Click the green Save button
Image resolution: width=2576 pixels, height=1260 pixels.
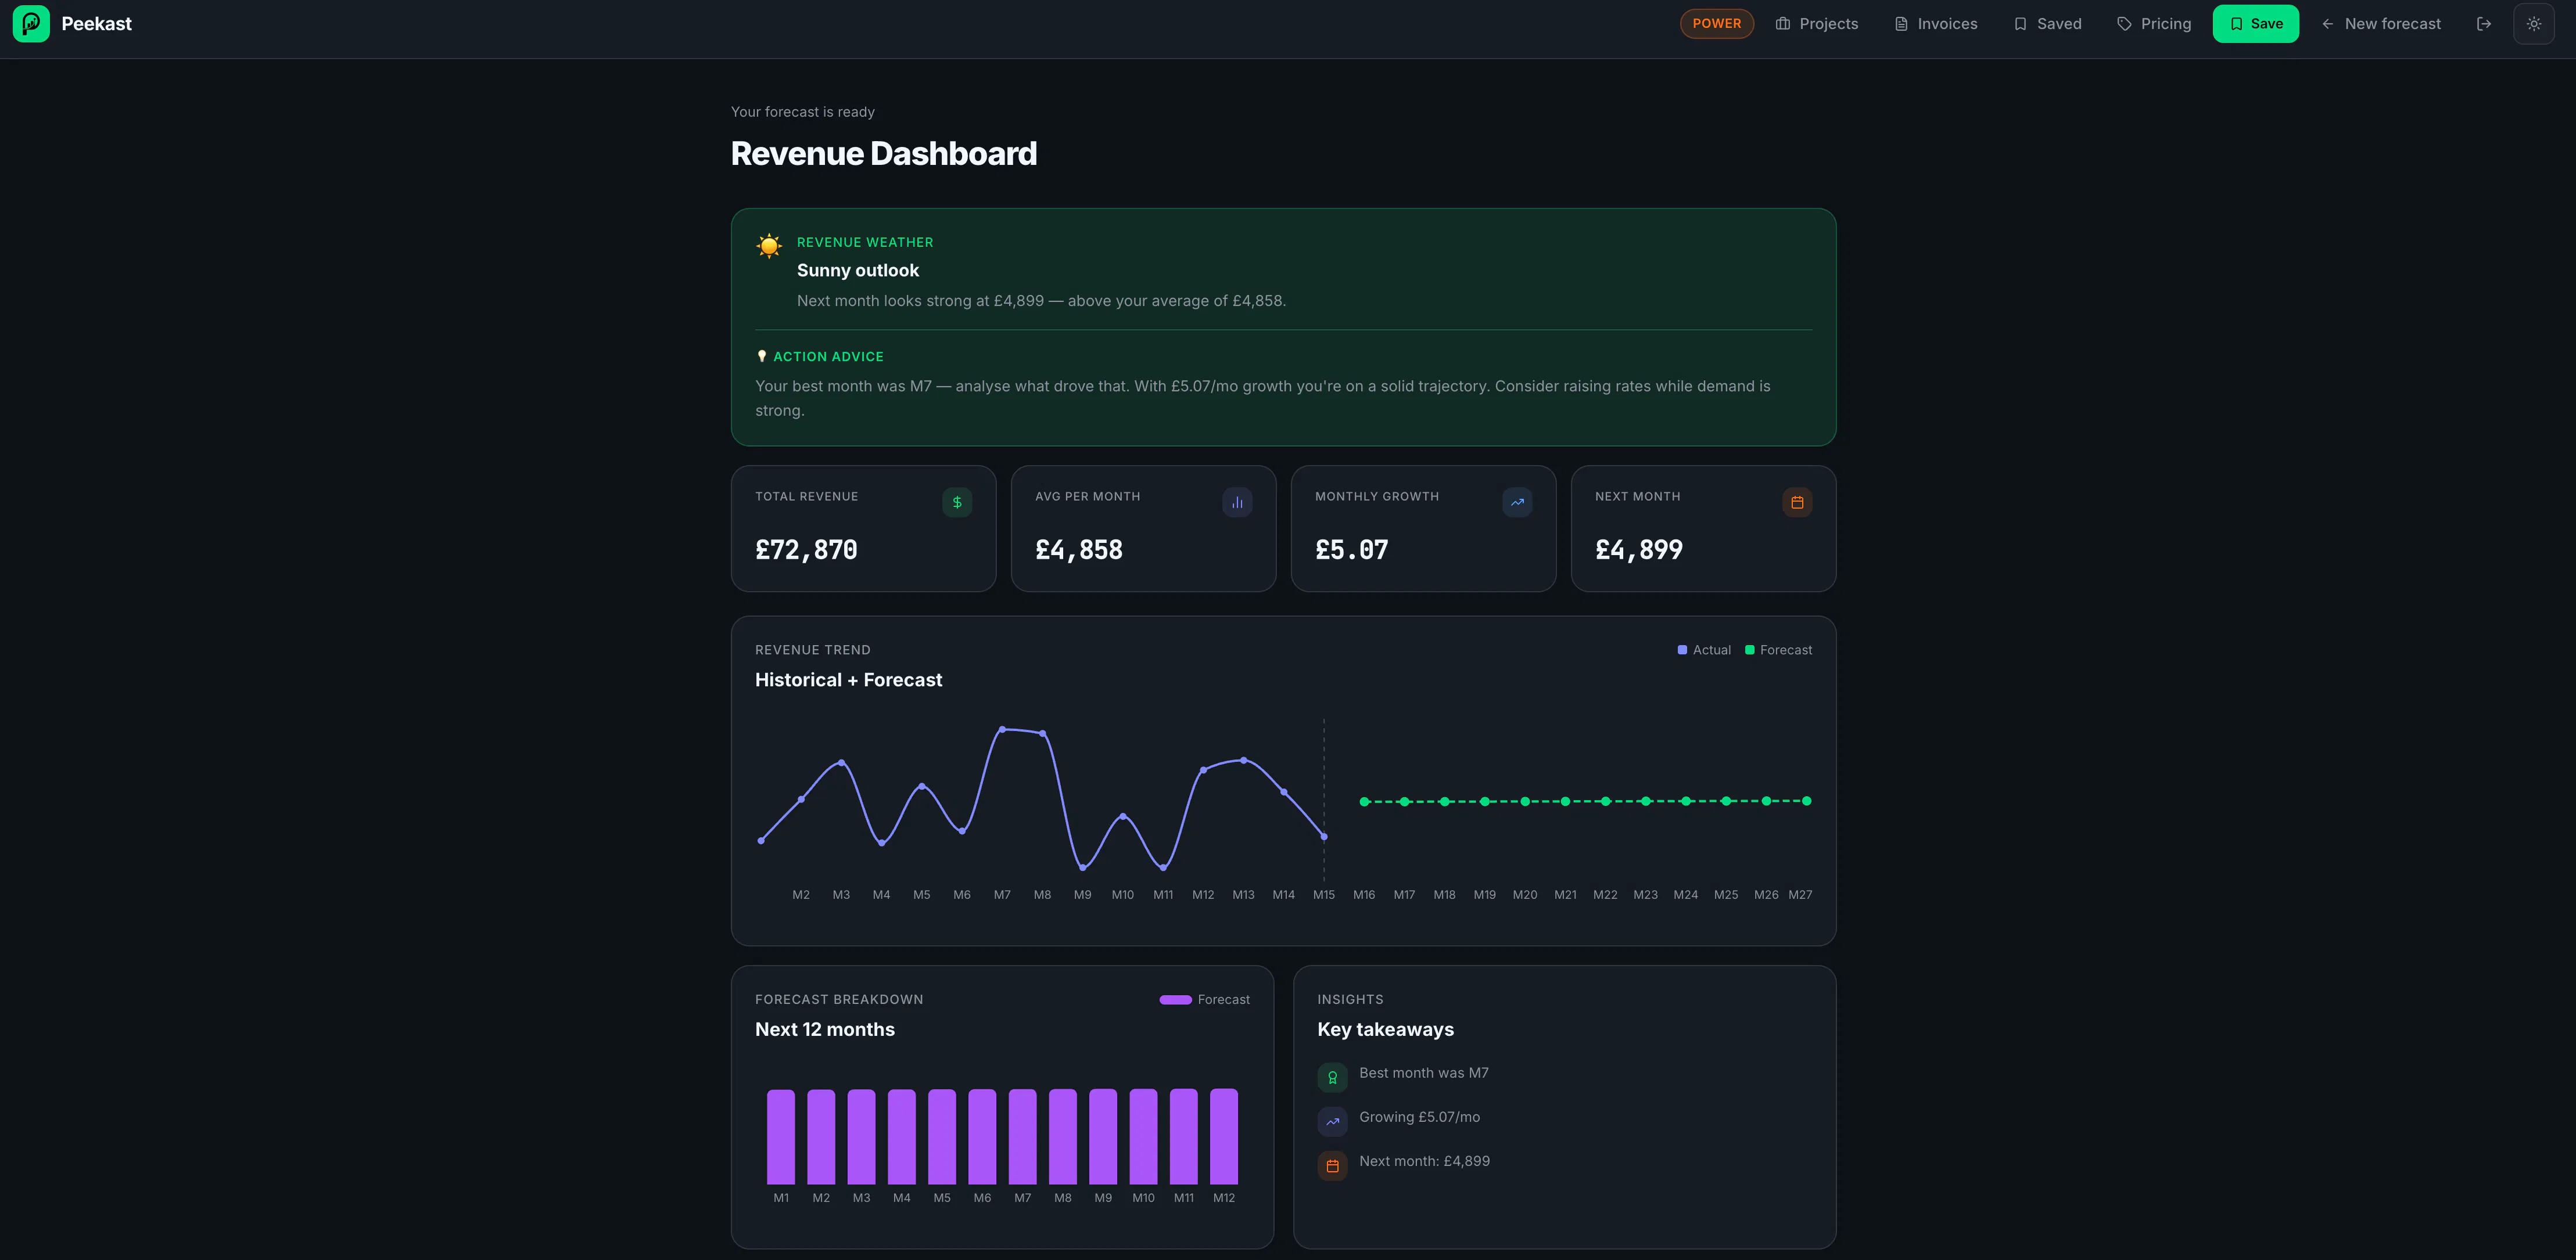[2255, 24]
